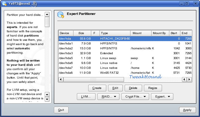Click the Edit button
The height and width of the screenshot is (117, 200).
(x=115, y=88)
